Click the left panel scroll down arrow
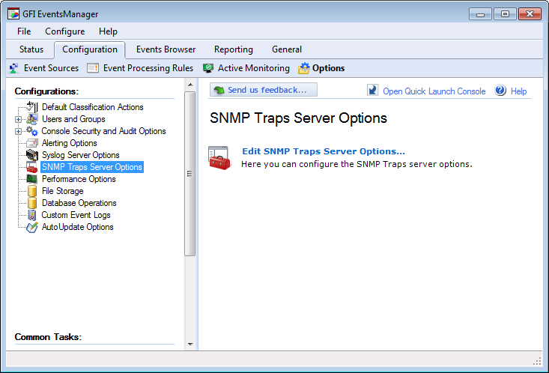The image size is (549, 373). pos(190,344)
